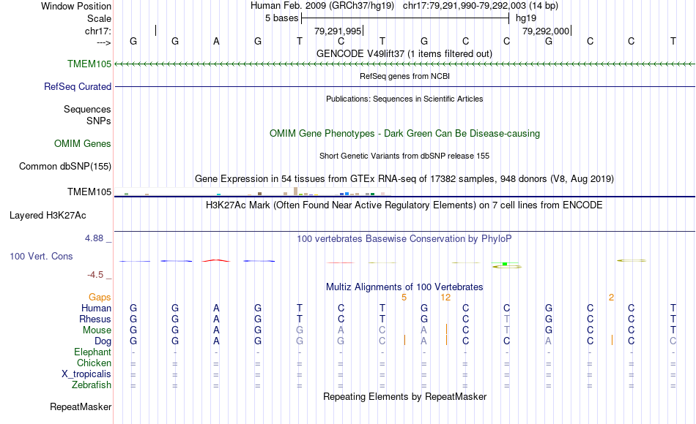Click the GTEx Gene Expression track title
This screenshot has width=696, height=424.
pyautogui.click(x=404, y=178)
